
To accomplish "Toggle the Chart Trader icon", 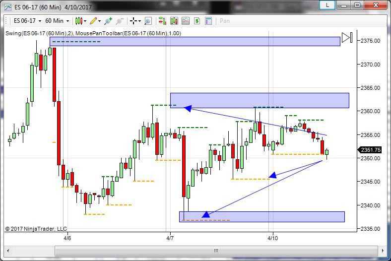I will [162, 21].
